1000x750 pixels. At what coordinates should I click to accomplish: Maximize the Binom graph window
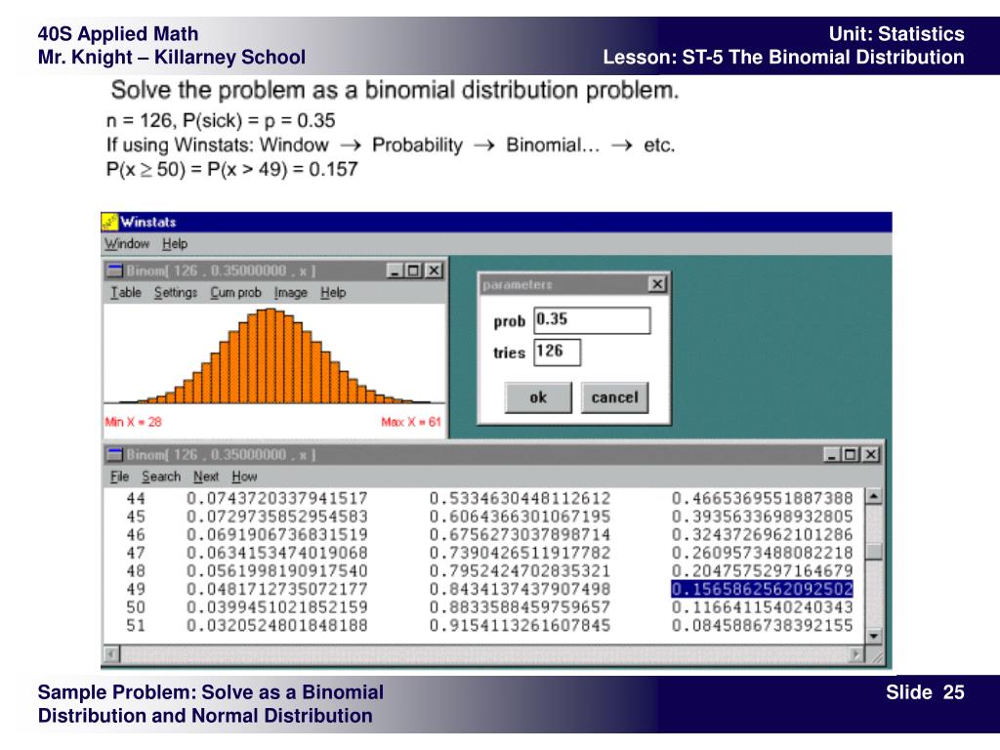[414, 271]
